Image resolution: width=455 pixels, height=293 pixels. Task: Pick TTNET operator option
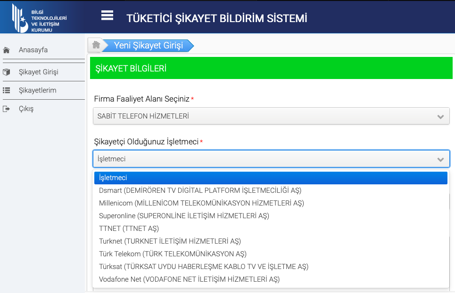pyautogui.click(x=129, y=229)
